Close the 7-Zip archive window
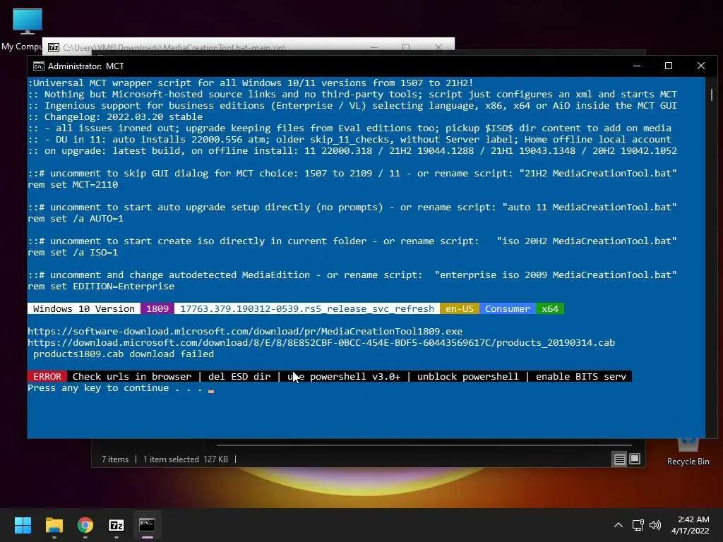This screenshot has width=723, height=542. 438,47
